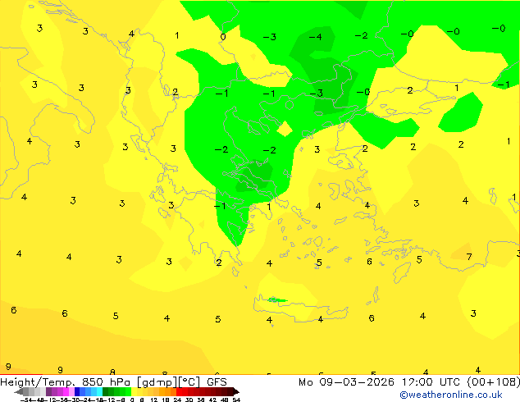Click the "GFS" model label
The height and width of the screenshot is (402, 520).
pyautogui.click(x=217, y=382)
